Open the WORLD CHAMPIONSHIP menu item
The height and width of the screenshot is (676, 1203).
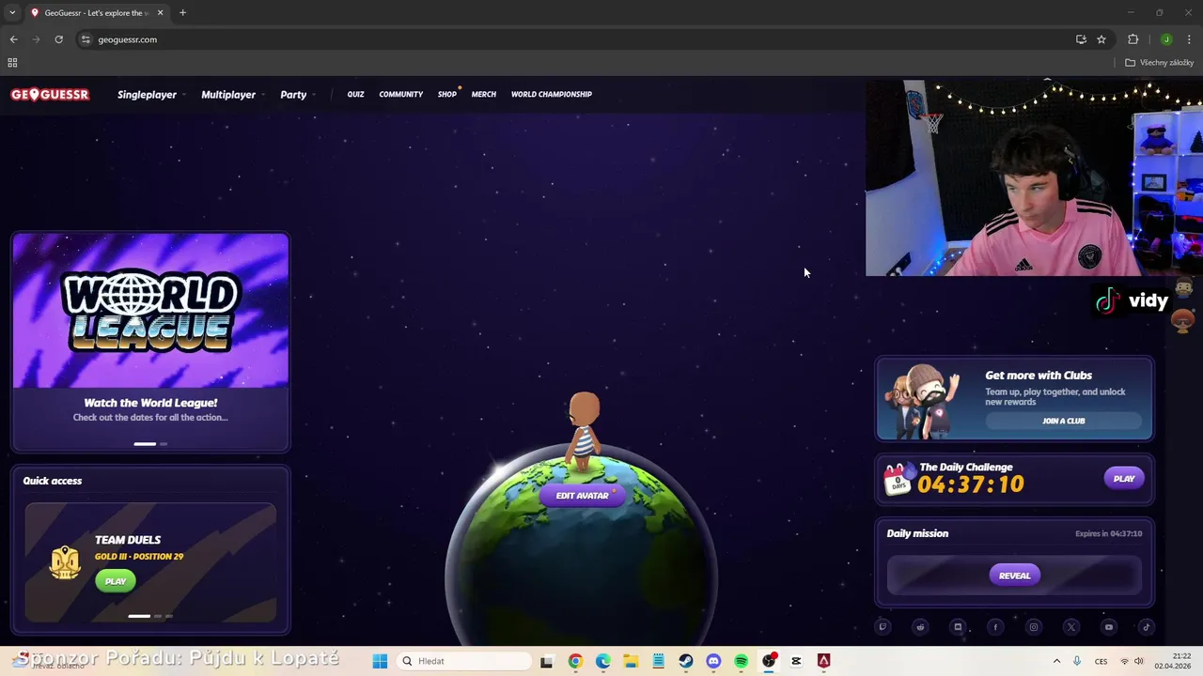coord(552,94)
